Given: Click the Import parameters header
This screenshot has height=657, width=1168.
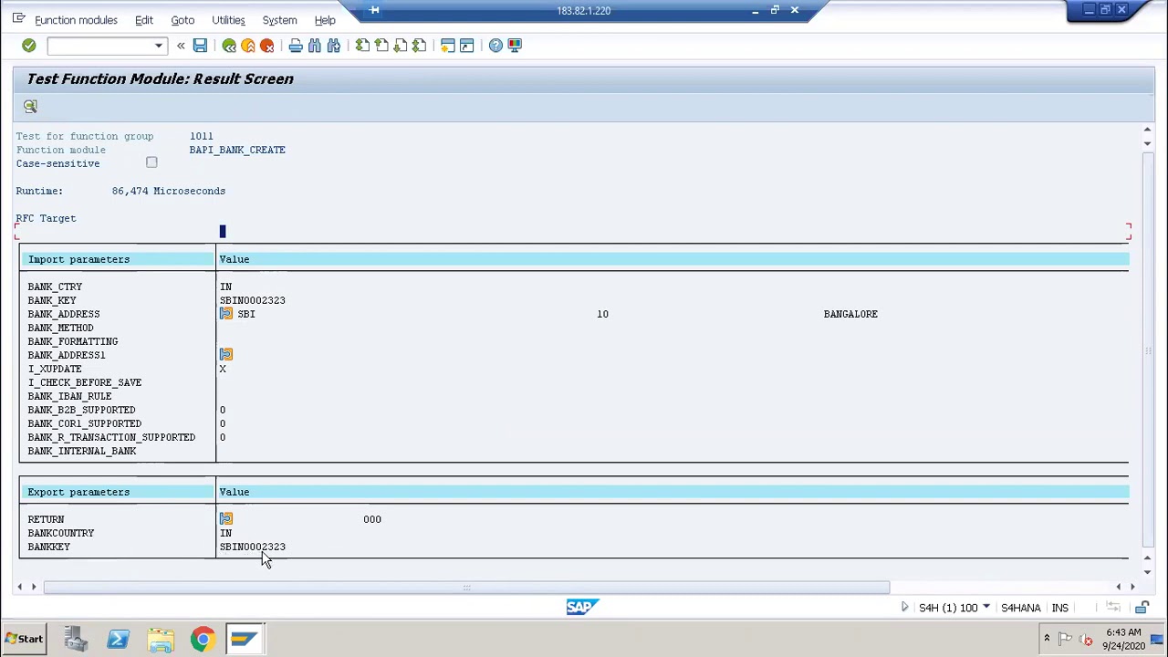Looking at the screenshot, I should tap(78, 259).
